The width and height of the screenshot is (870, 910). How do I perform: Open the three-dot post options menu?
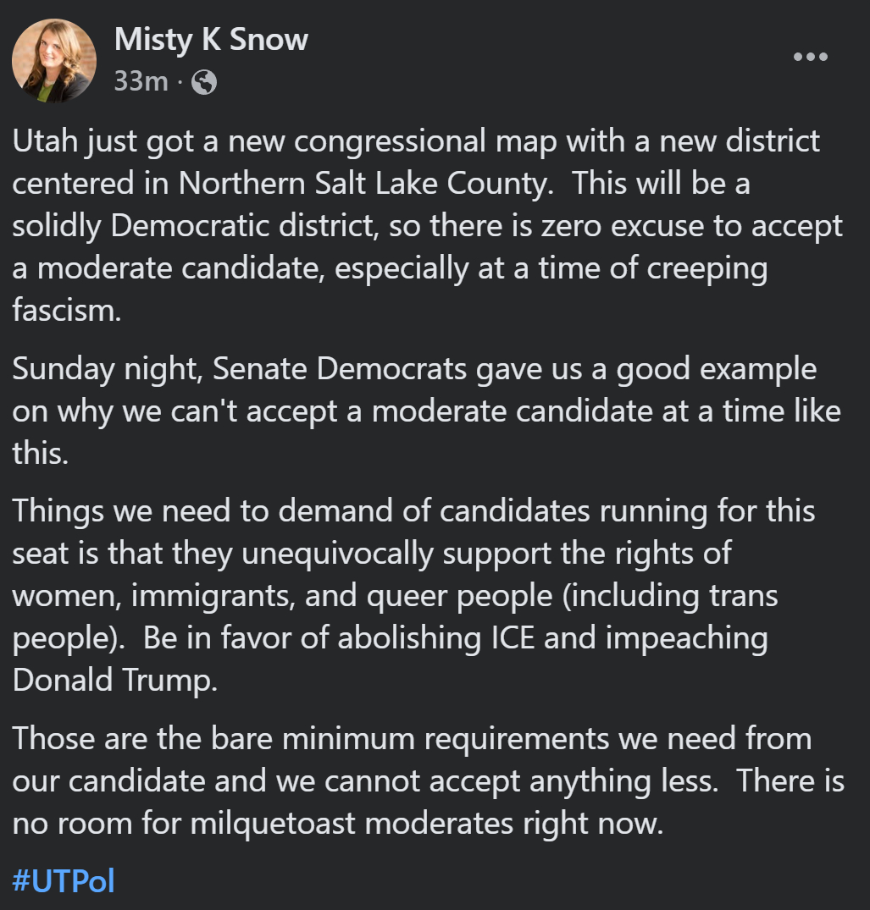tap(810, 58)
